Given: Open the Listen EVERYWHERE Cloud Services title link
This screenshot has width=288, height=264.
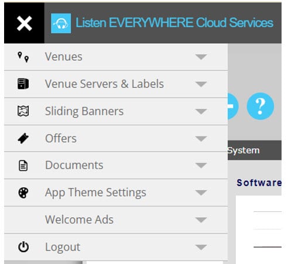Looking at the screenshot, I should pyautogui.click(x=174, y=23).
